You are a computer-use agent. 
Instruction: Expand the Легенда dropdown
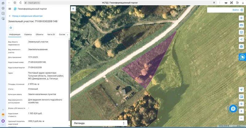(99, 123)
